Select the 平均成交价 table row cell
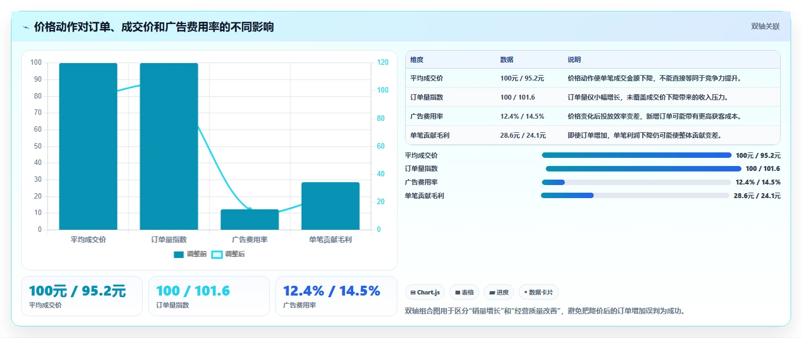Screen dimensions: 802x338 click(x=426, y=78)
